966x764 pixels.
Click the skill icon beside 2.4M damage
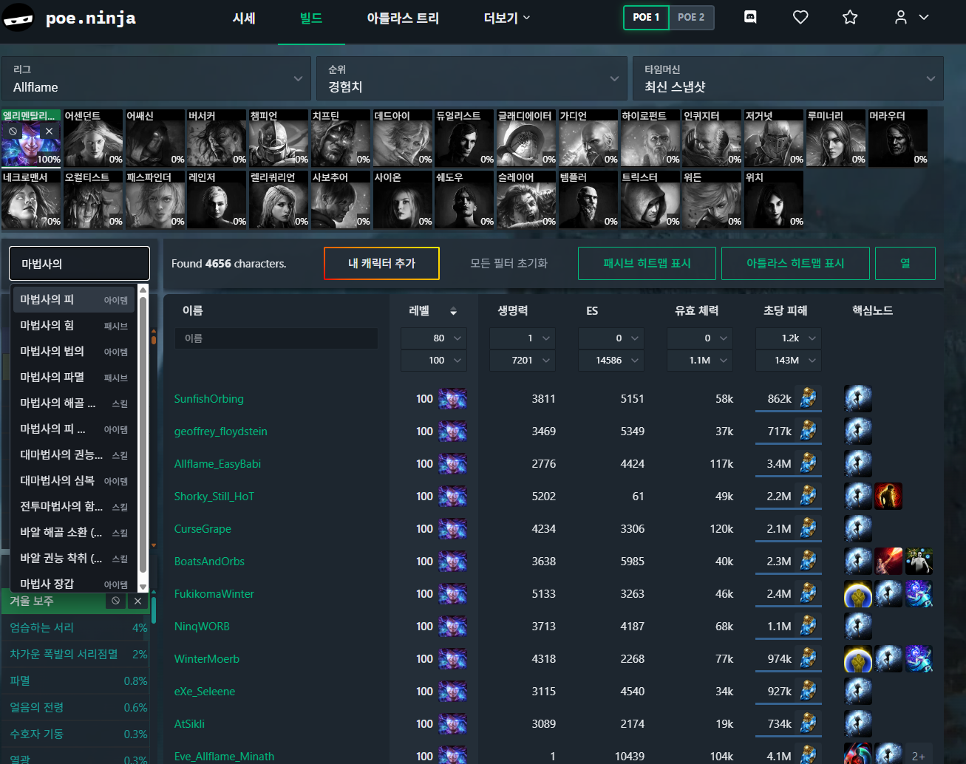pyautogui.click(x=808, y=594)
